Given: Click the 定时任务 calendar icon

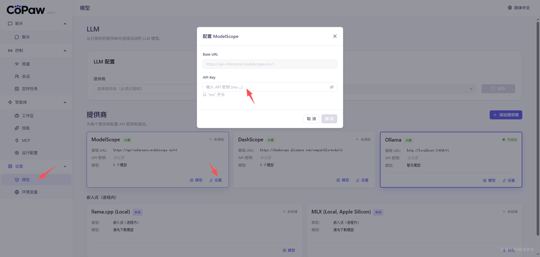Looking at the screenshot, I should point(17,89).
